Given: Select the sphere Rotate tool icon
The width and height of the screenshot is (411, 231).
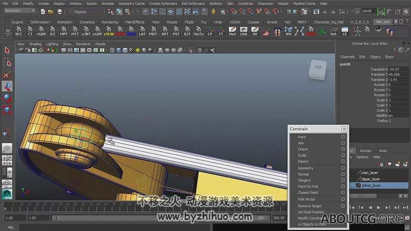Looking at the screenshot, I should pyautogui.click(x=7, y=98).
